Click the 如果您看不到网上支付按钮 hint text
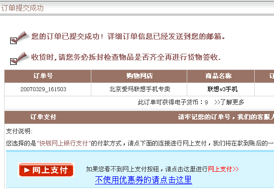The height and width of the screenshot is (189, 274). pos(122,169)
